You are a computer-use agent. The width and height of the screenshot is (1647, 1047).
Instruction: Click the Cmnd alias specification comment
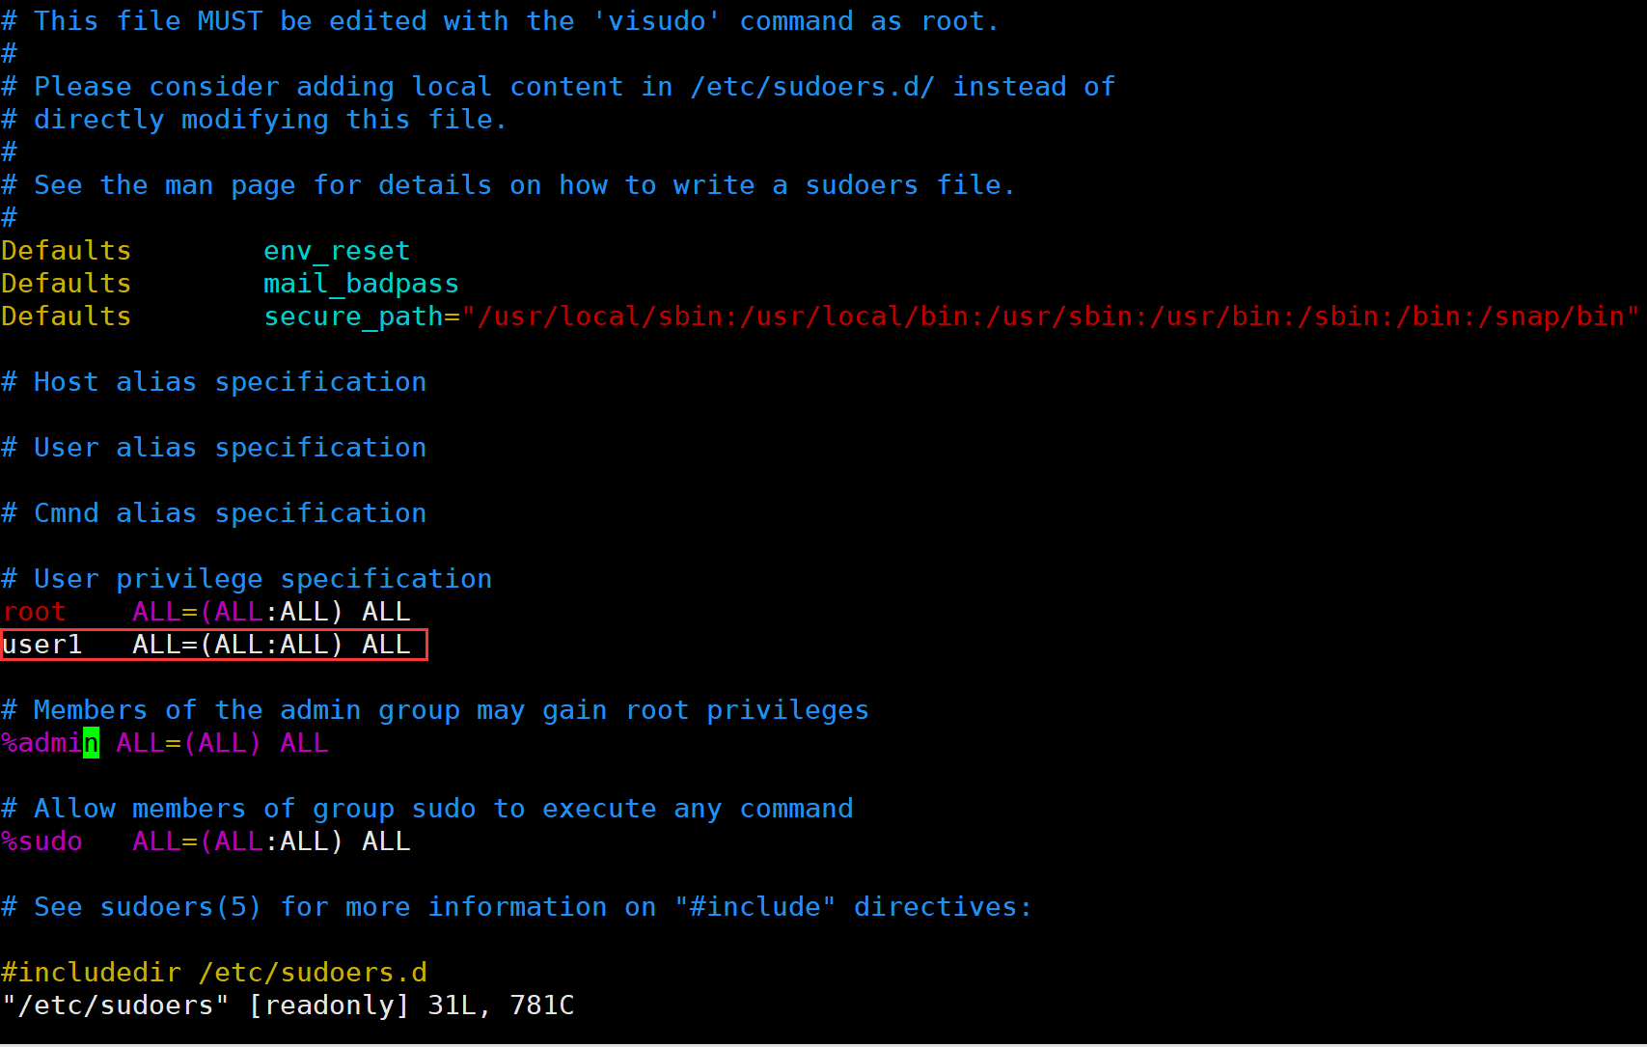point(214,513)
